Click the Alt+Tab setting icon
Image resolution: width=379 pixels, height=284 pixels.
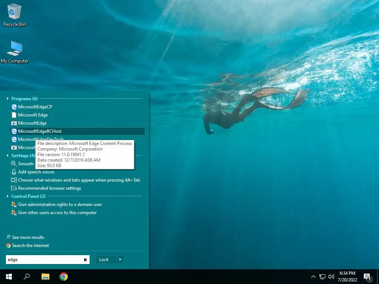14,180
